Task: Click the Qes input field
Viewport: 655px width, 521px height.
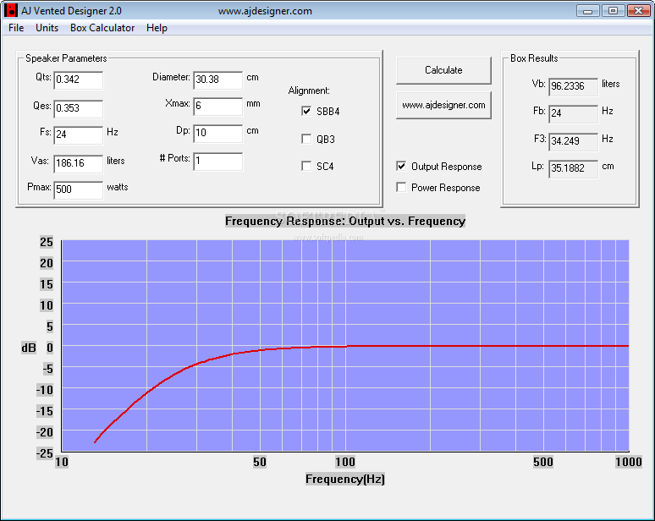Action: click(x=78, y=108)
